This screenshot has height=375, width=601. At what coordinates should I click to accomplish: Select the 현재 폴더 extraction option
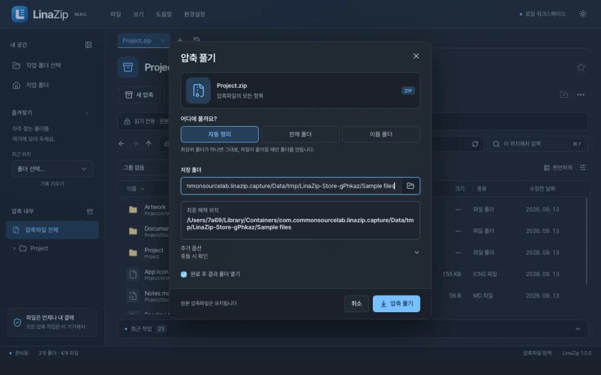pos(300,134)
